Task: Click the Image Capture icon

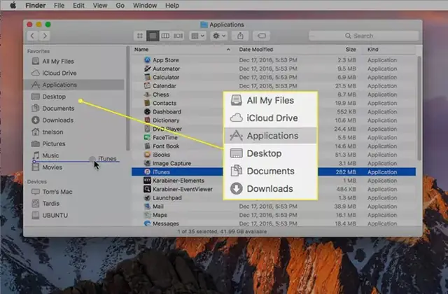Action: (147, 163)
